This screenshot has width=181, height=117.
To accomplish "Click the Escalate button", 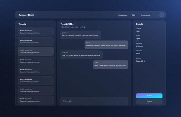I will click(x=149, y=102).
